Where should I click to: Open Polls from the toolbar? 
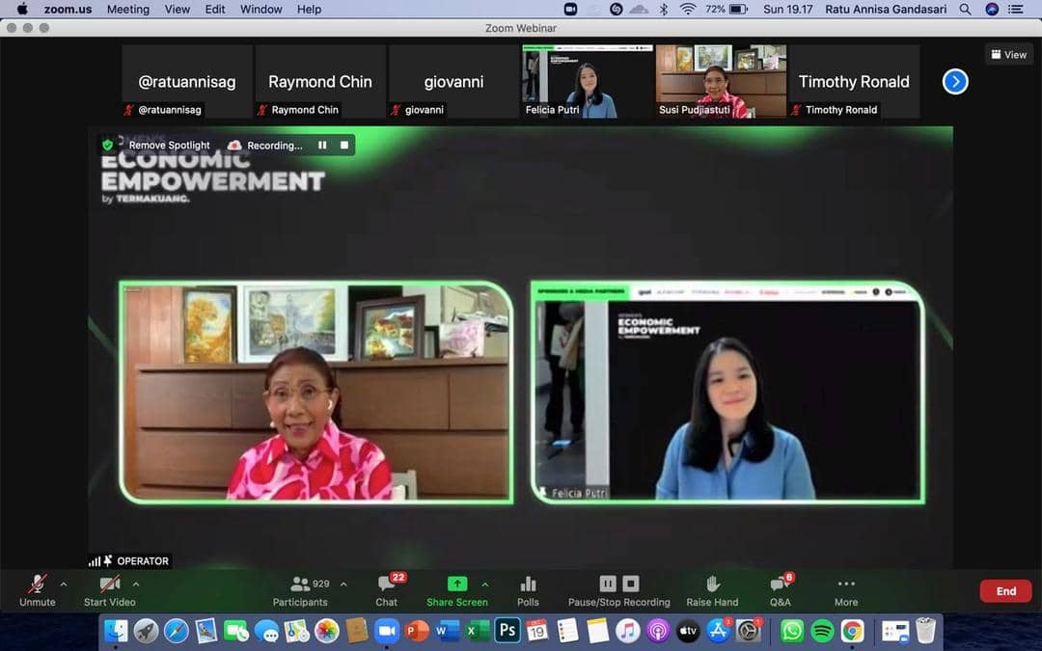[528, 584]
